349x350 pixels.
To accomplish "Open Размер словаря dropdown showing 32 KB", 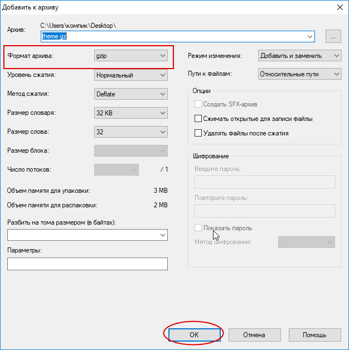I will [x=131, y=113].
